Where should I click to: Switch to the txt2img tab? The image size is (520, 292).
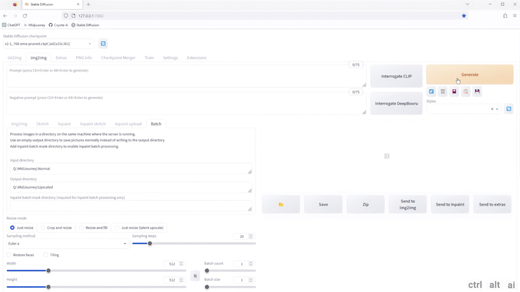[x=14, y=58]
